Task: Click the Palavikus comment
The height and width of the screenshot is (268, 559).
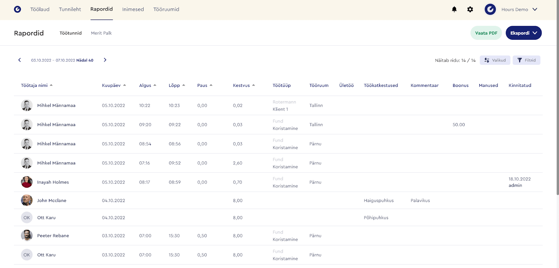Action: pos(420,200)
